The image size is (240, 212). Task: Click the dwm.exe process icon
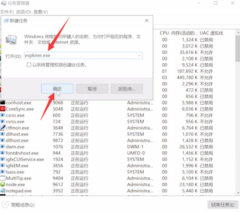(3, 147)
